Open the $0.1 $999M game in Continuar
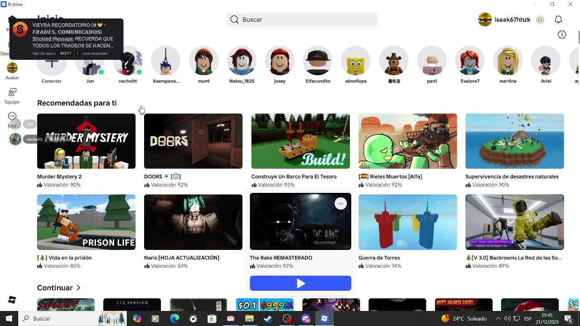580x326 pixels. [265, 305]
